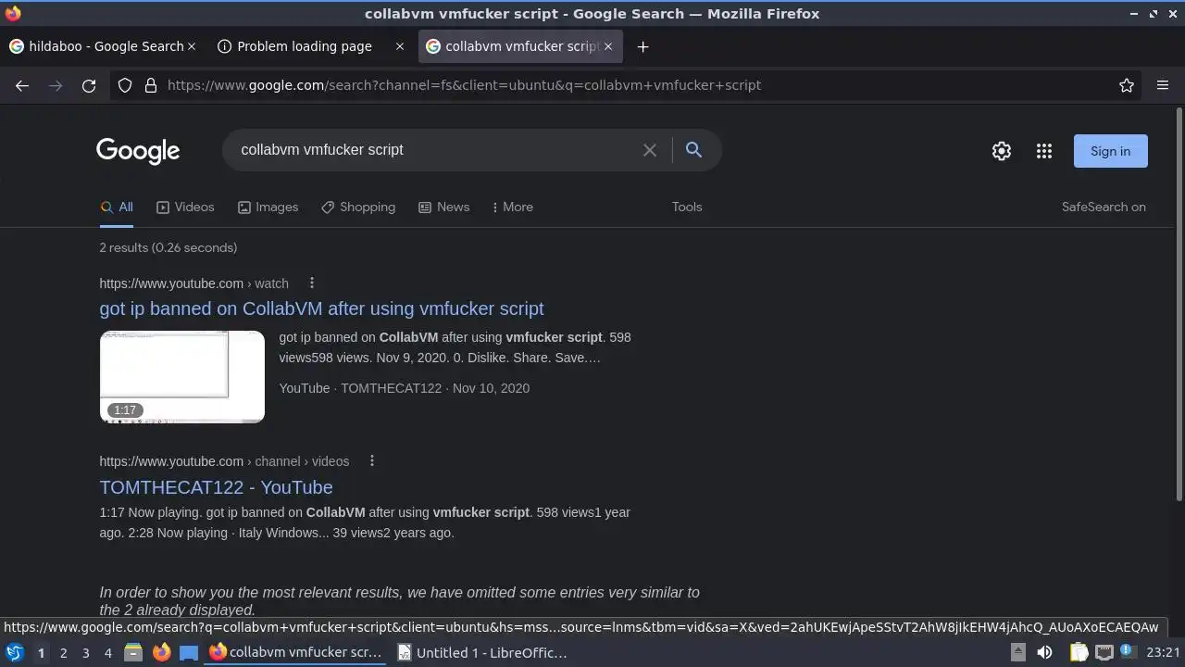This screenshot has width=1185, height=667.
Task: Open the desktop start menu icon
Action: pos(15,652)
